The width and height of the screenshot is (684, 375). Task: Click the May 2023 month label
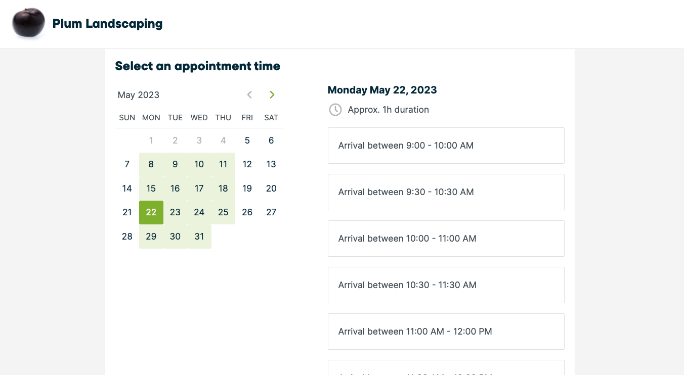(139, 95)
